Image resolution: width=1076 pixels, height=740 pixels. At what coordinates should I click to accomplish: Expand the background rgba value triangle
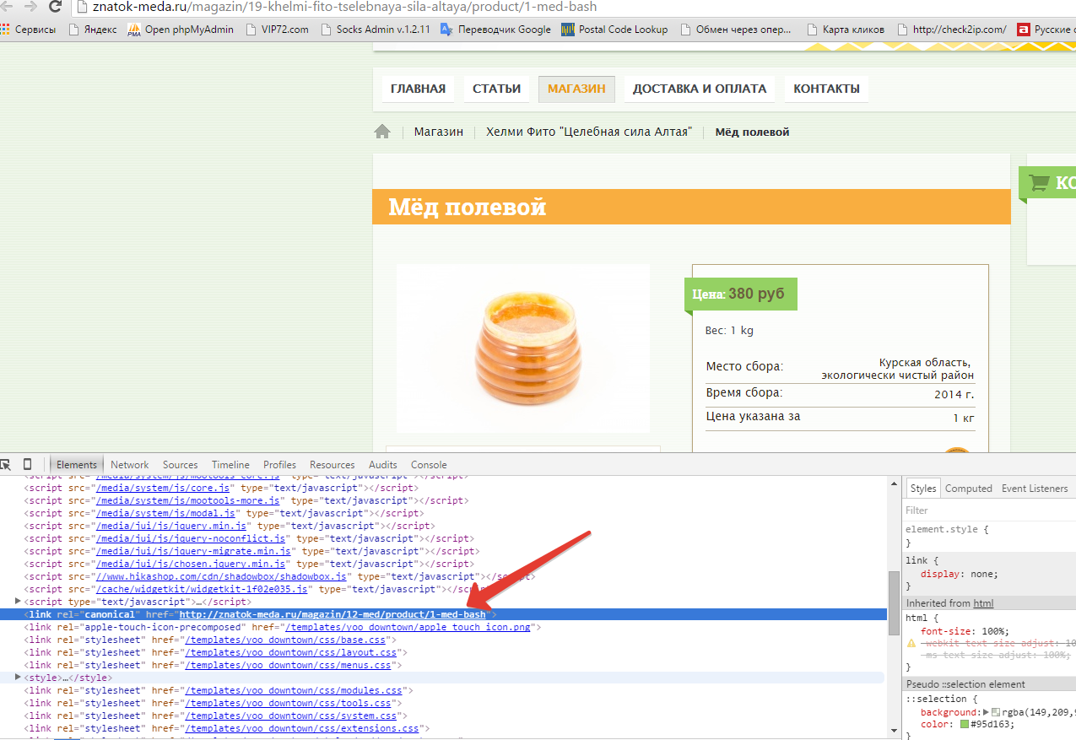(986, 712)
